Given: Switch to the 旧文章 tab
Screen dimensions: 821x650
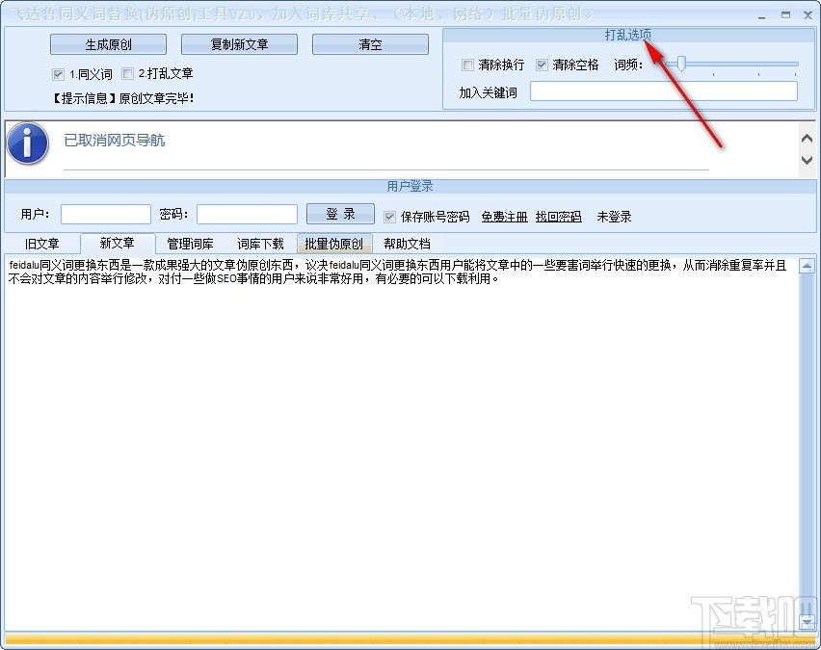Looking at the screenshot, I should tap(41, 244).
